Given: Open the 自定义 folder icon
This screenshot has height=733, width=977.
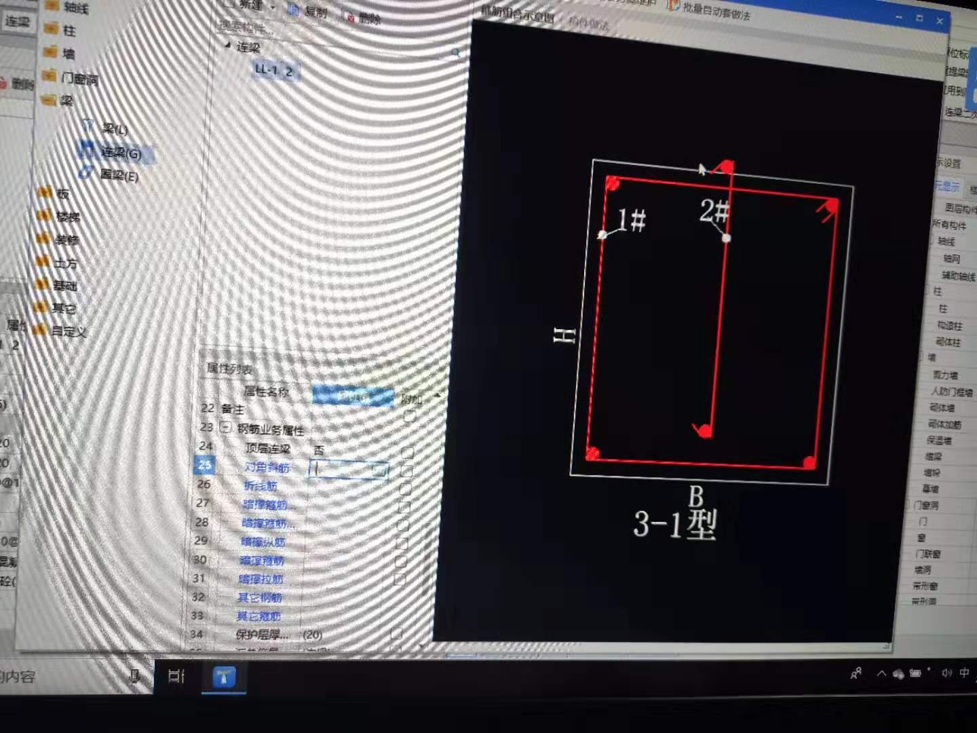Looking at the screenshot, I should (x=39, y=331).
